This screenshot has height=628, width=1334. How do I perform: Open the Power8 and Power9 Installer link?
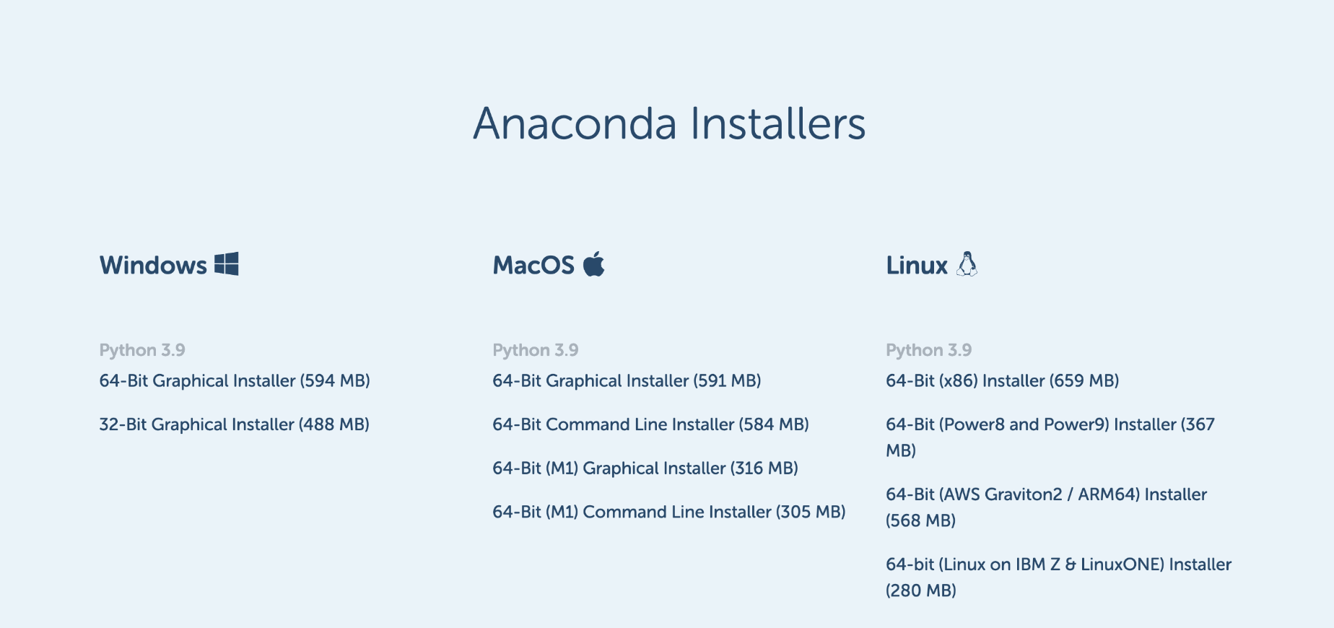(1050, 425)
